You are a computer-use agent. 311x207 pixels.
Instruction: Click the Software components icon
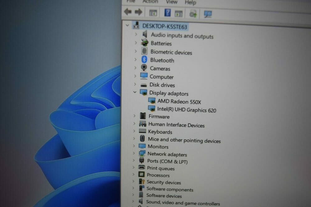pyautogui.click(x=142, y=188)
